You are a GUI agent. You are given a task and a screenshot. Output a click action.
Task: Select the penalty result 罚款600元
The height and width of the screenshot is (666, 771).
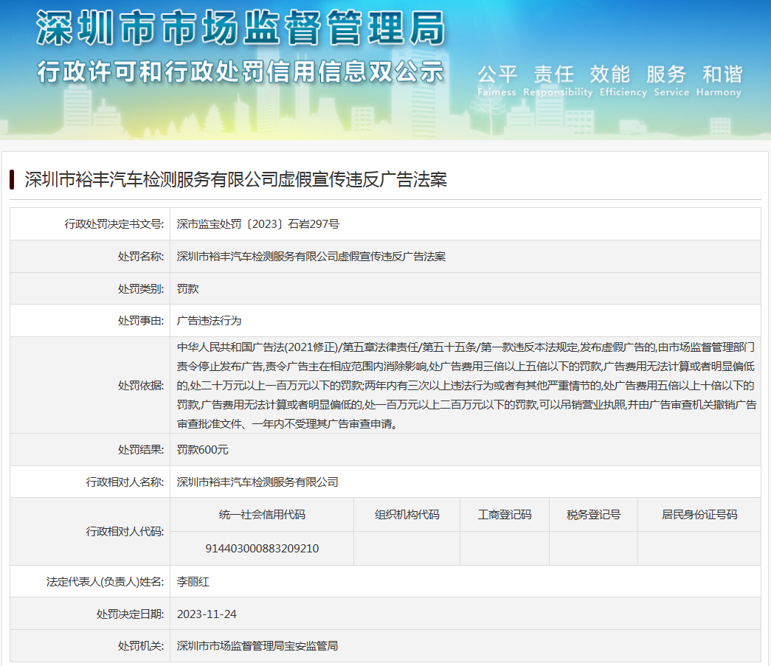203,450
